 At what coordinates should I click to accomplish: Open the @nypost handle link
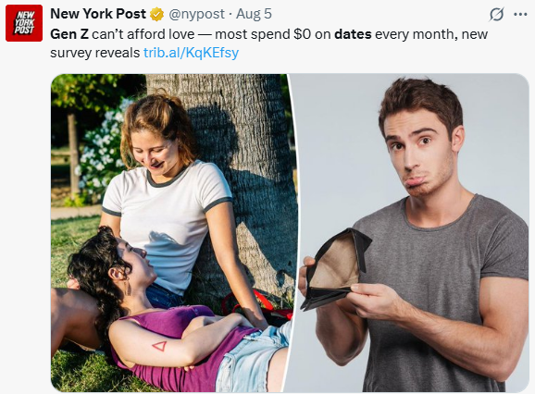196,14
